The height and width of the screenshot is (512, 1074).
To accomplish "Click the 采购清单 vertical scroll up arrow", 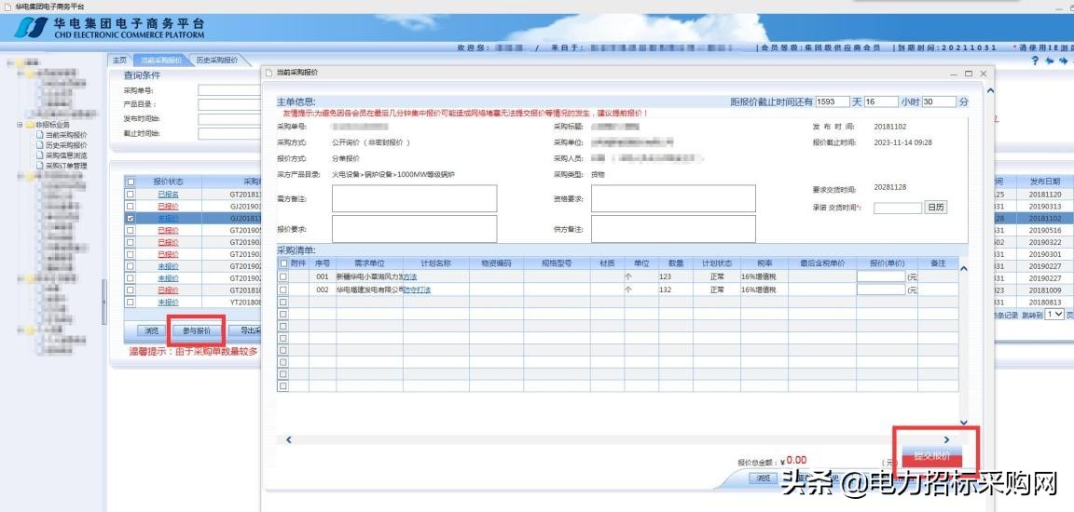I will (x=964, y=269).
